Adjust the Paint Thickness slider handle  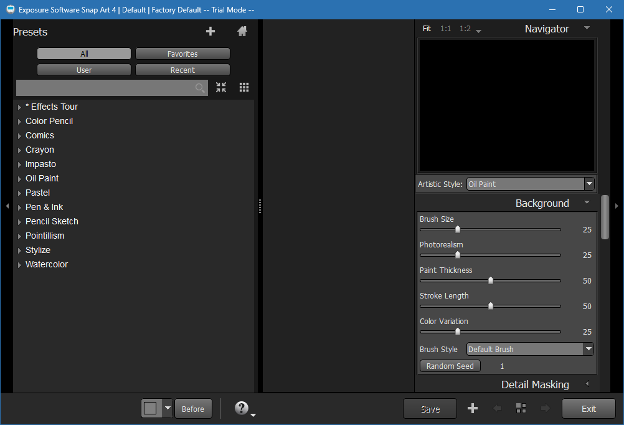click(x=491, y=280)
